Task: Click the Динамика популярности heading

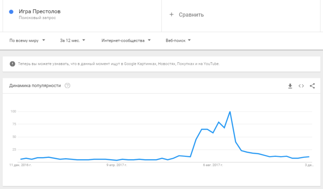Action: pos(35,86)
